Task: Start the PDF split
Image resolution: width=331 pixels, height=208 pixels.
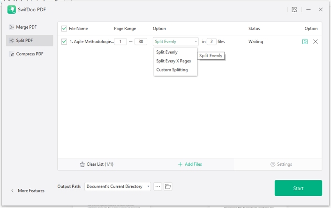Action: 298,188
